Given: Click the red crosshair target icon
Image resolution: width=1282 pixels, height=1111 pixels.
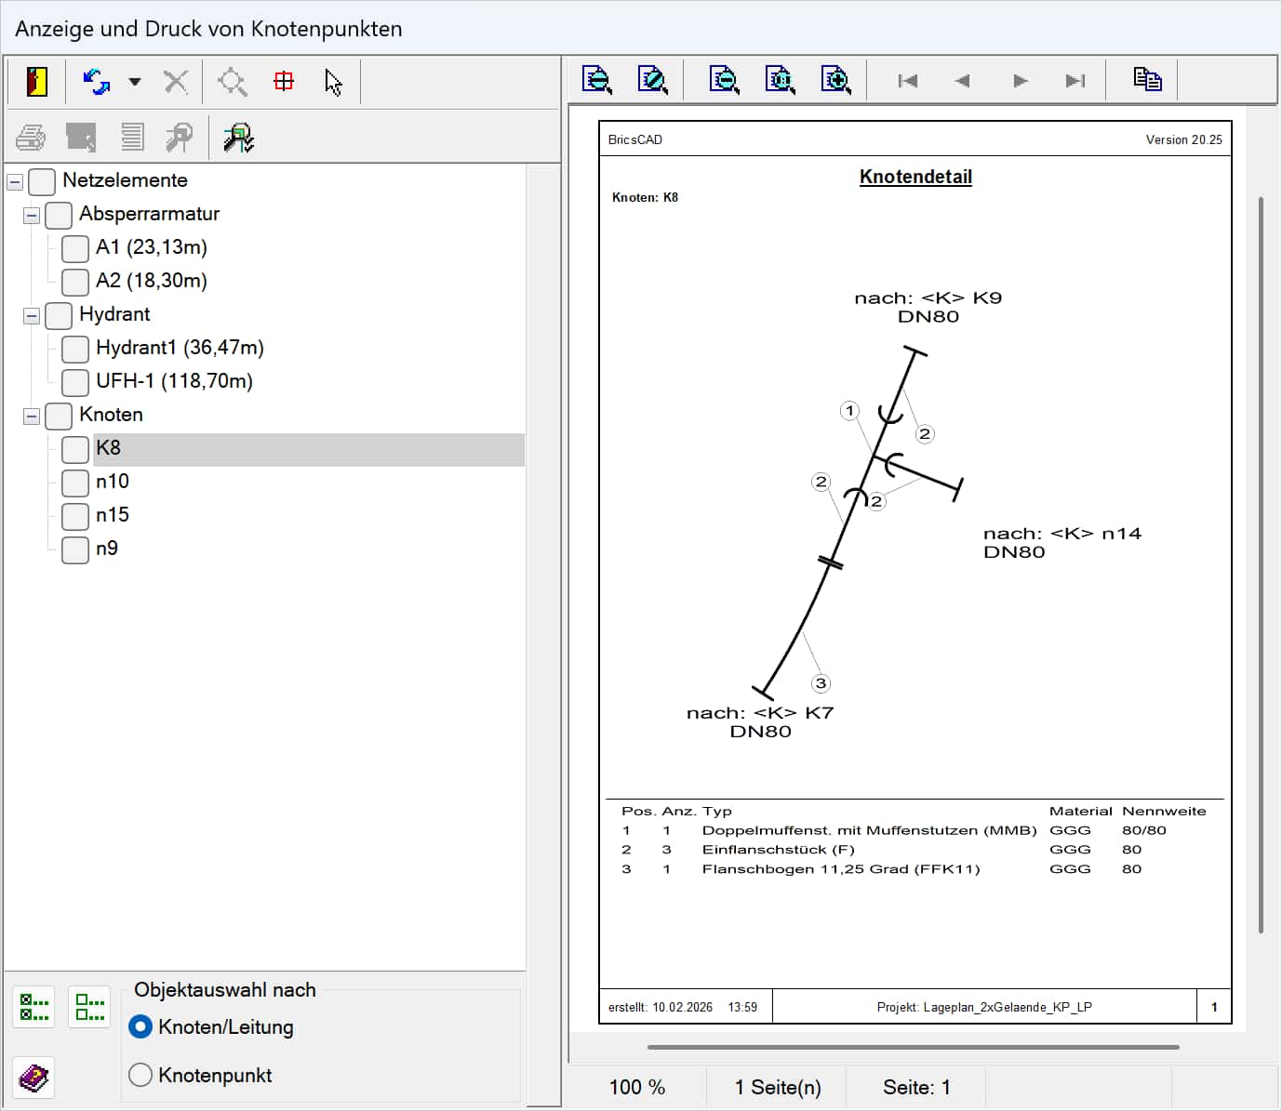Looking at the screenshot, I should (284, 82).
